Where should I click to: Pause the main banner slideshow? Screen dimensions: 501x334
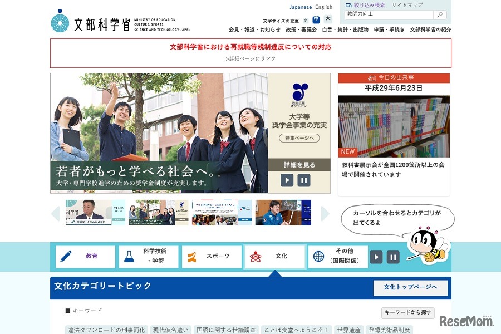coord(303,180)
